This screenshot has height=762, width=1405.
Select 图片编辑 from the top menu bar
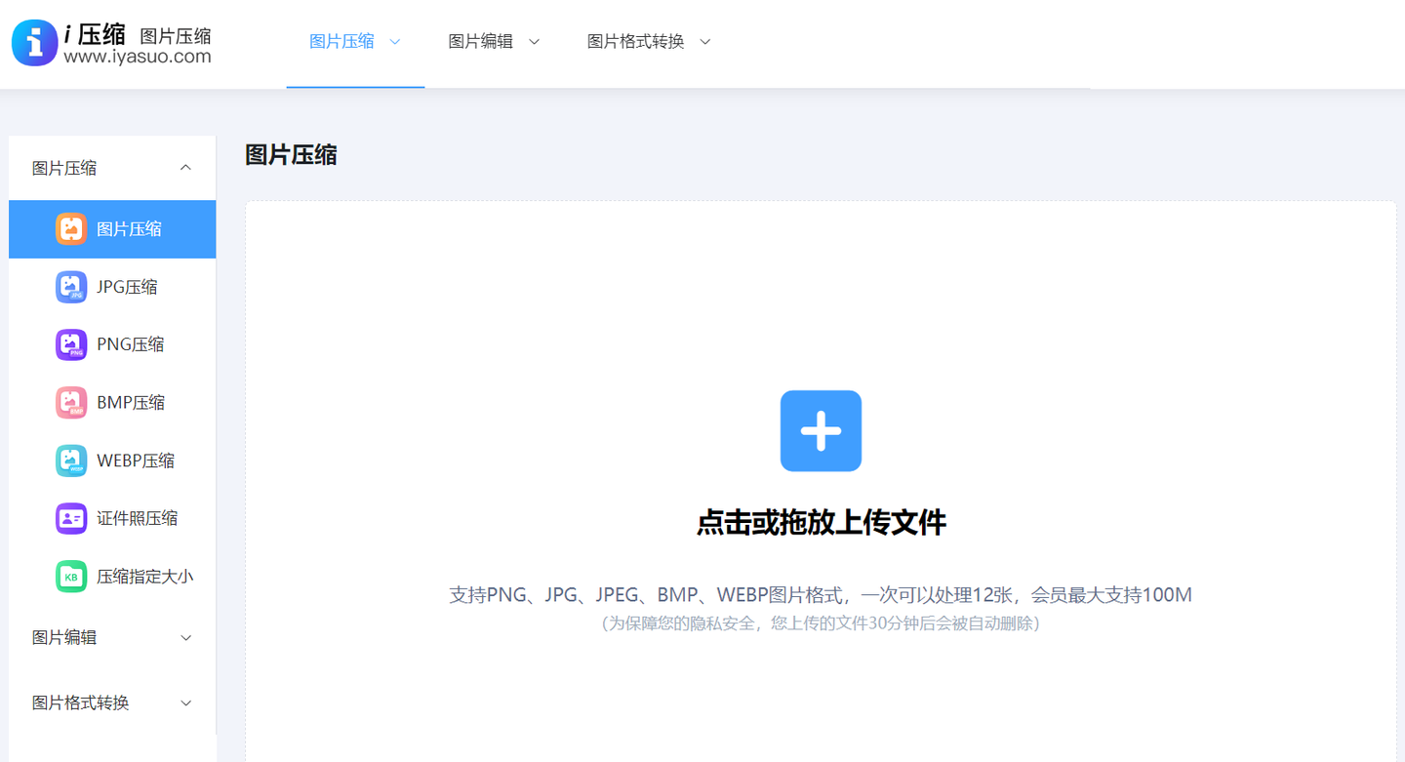[482, 41]
